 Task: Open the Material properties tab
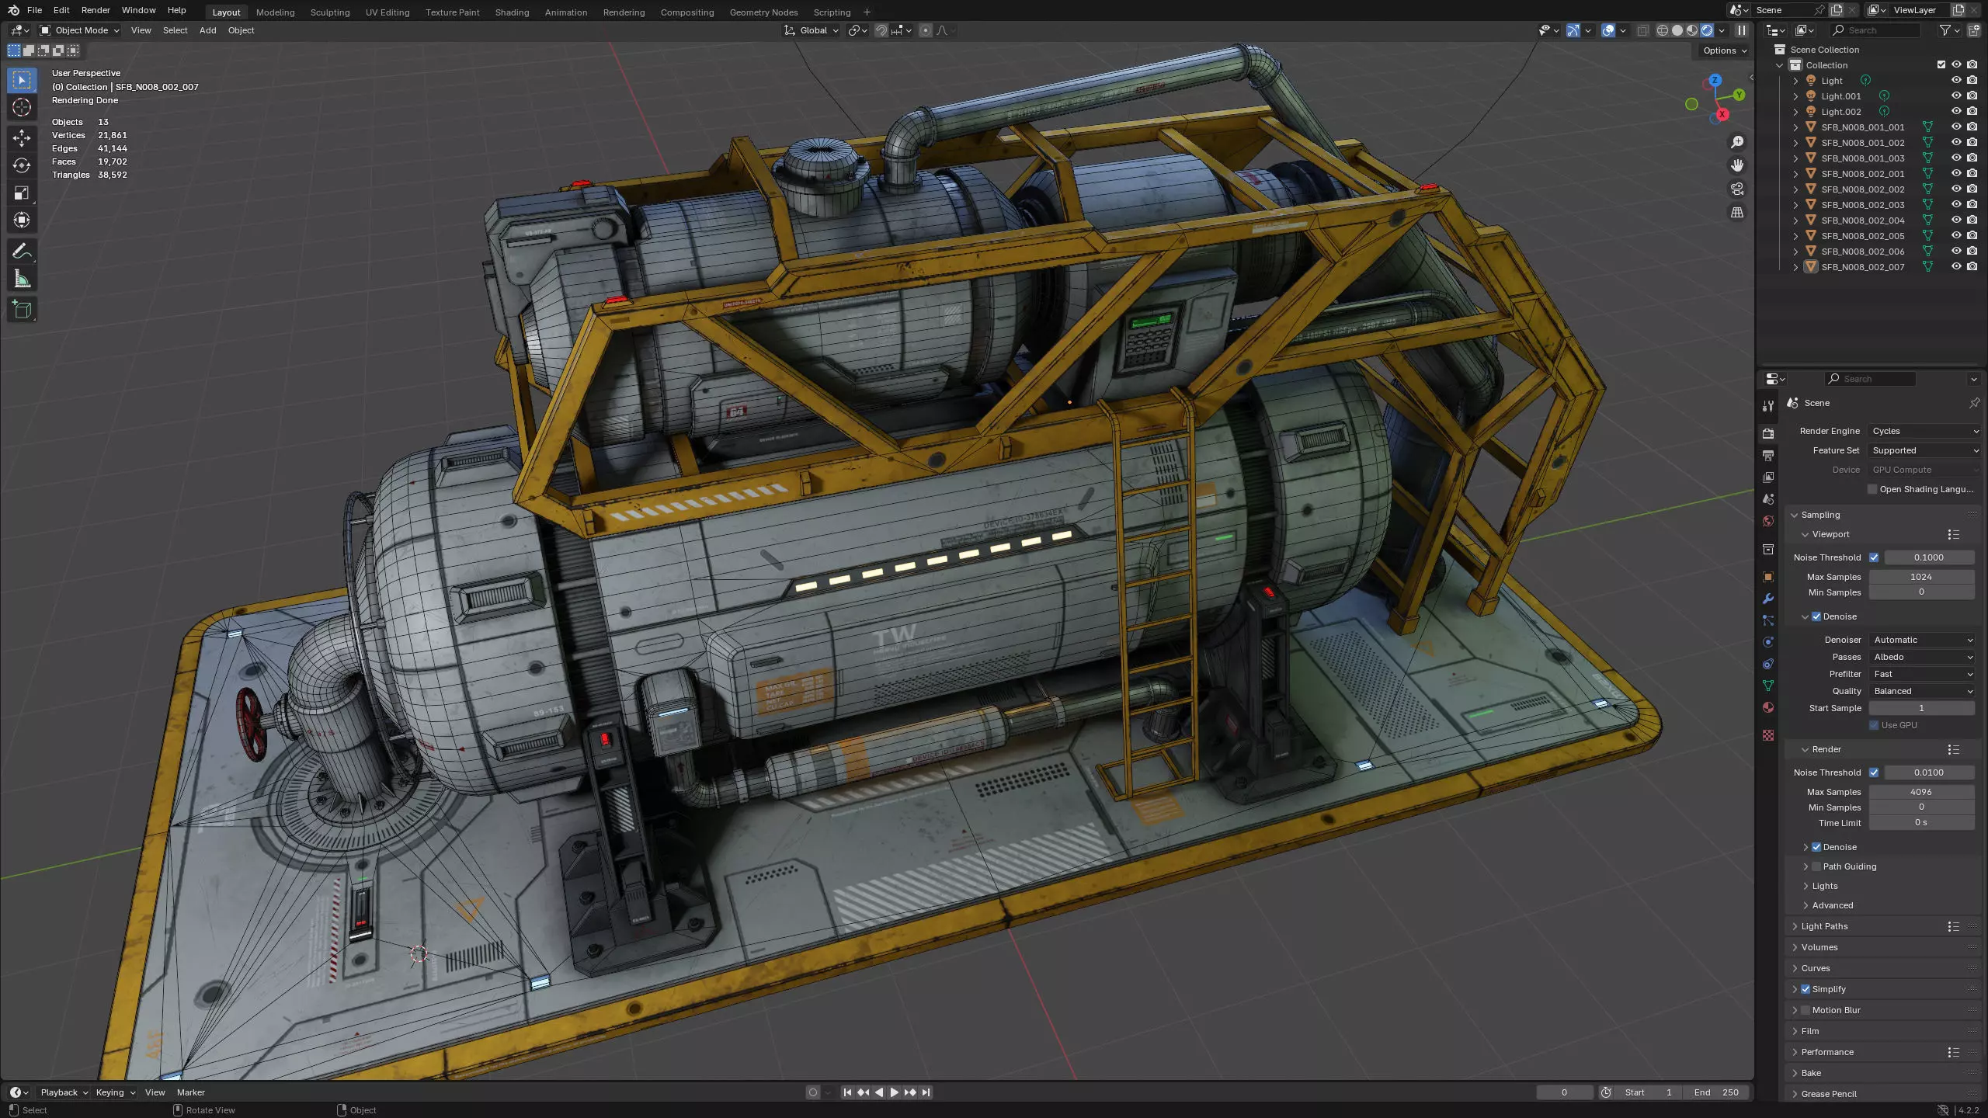(1768, 707)
